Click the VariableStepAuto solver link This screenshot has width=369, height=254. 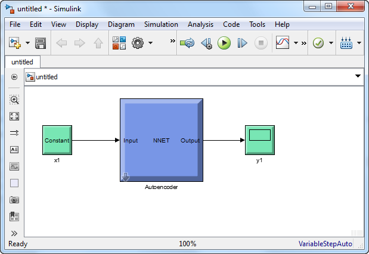(x=325, y=244)
